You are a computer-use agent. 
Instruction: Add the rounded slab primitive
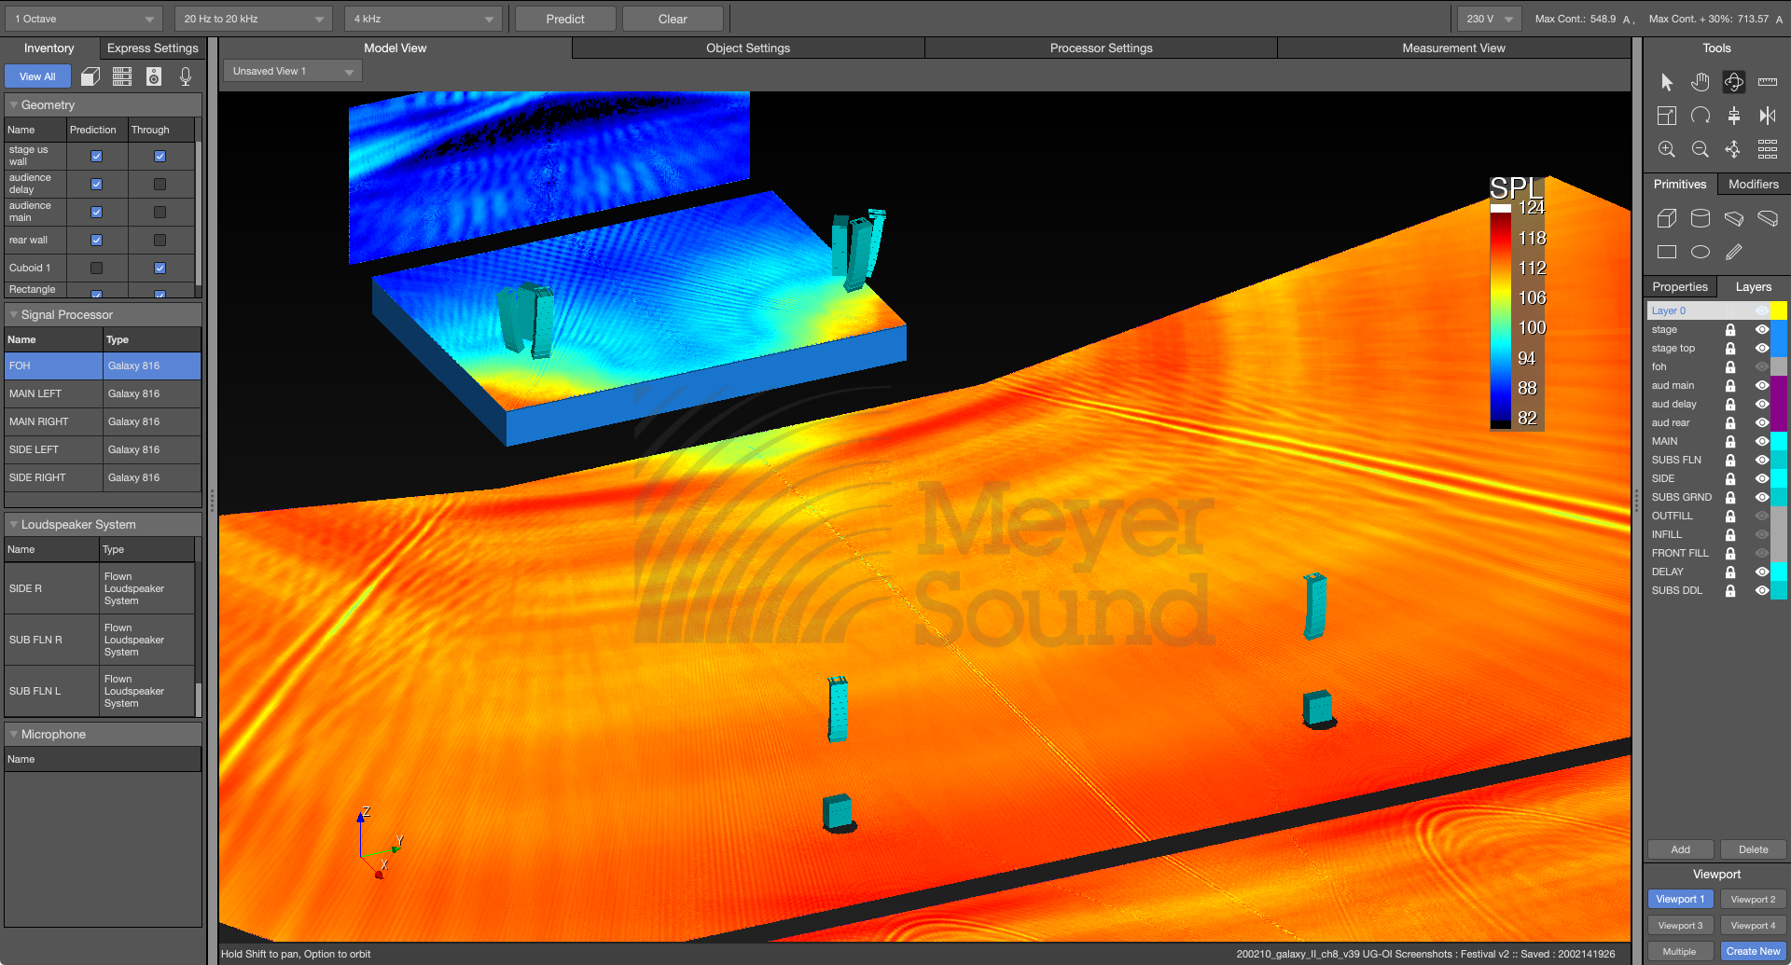tap(1768, 218)
